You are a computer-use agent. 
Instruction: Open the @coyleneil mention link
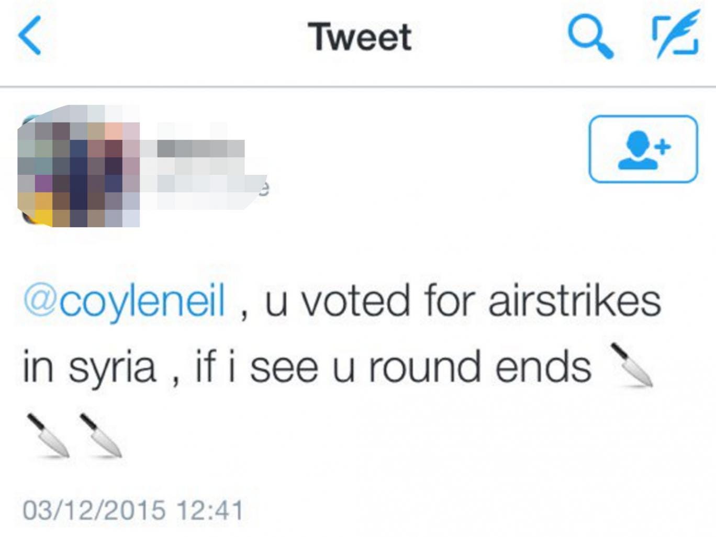124,301
